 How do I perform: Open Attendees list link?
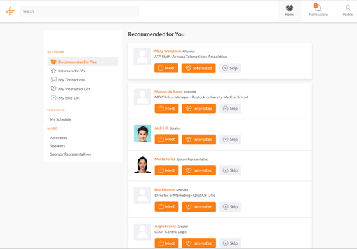tap(58, 138)
